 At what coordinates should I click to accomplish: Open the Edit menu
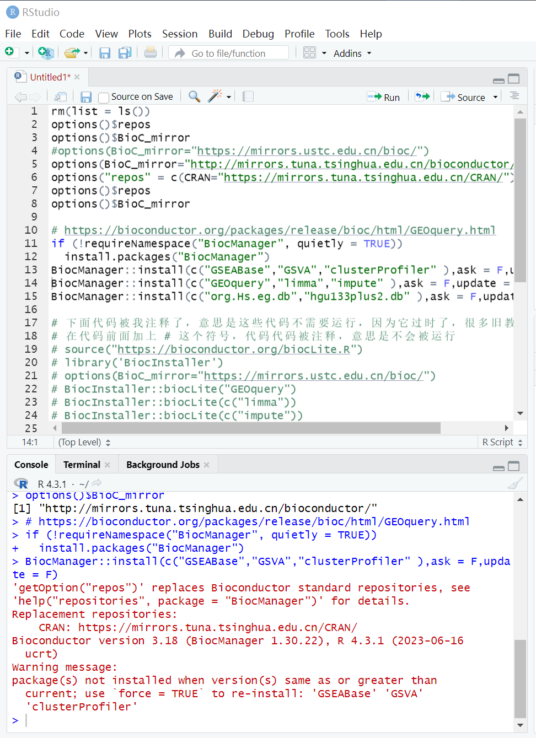click(40, 34)
